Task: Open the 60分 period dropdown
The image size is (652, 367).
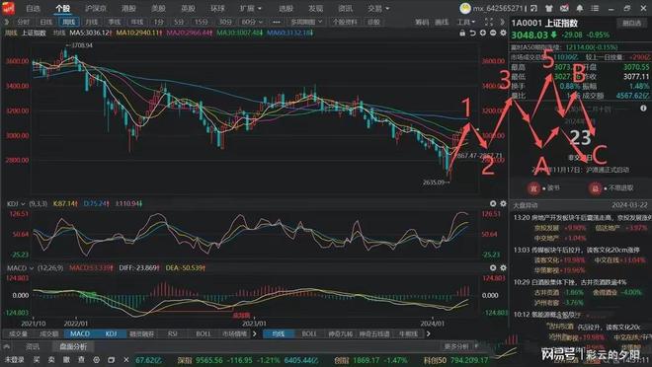Action: click(252, 22)
